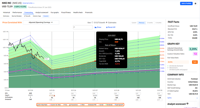Click the Draw chart icon
The image size is (200, 108).
(95, 27)
